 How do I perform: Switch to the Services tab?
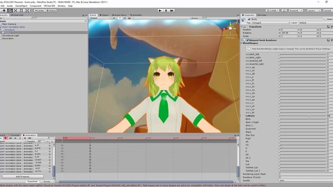pyautogui.click(x=262, y=15)
